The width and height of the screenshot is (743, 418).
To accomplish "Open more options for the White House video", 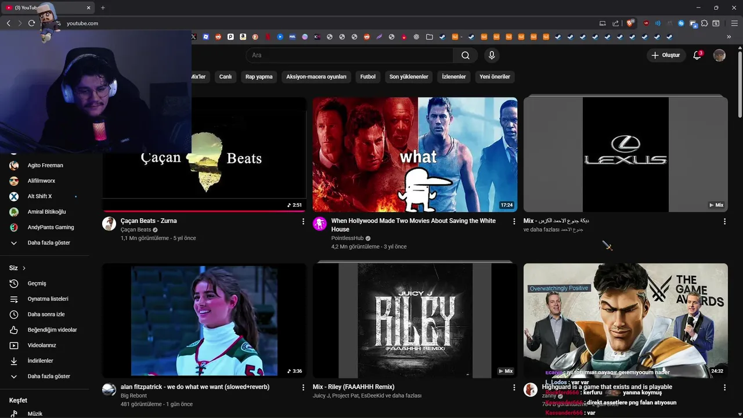I will point(514,221).
